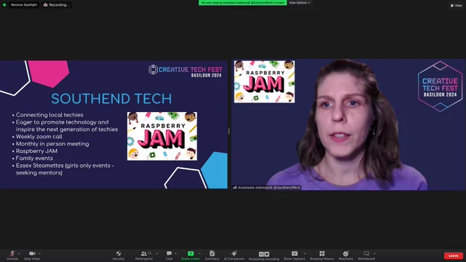Viewport: 466px width, 262px height.
Task: Turn on Show Captions
Action: pyautogui.click(x=295, y=255)
